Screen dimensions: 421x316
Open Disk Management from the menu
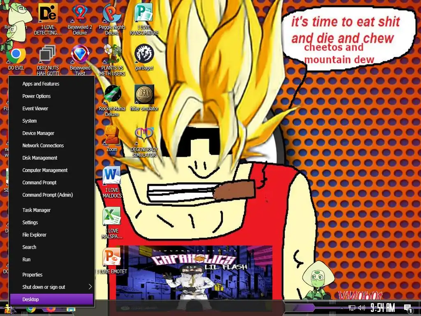coord(51,158)
